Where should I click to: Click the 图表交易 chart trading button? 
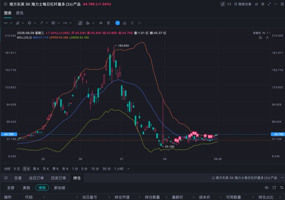point(243,4)
